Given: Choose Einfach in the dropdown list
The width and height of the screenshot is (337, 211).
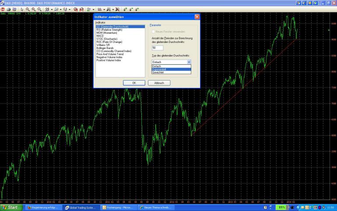Looking at the screenshot, I should coord(171,67).
